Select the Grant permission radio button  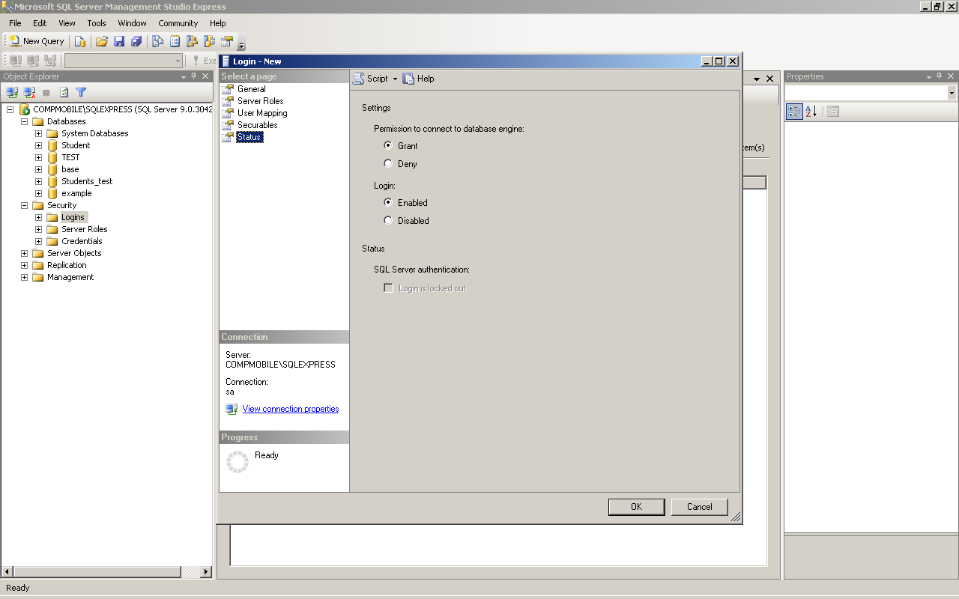388,145
